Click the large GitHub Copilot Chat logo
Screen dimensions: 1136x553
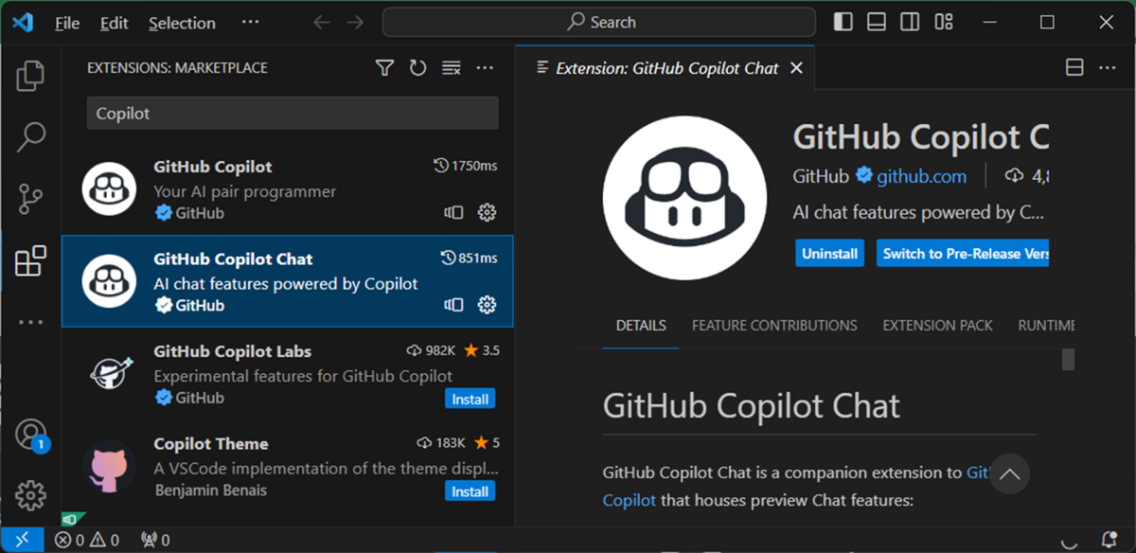684,197
